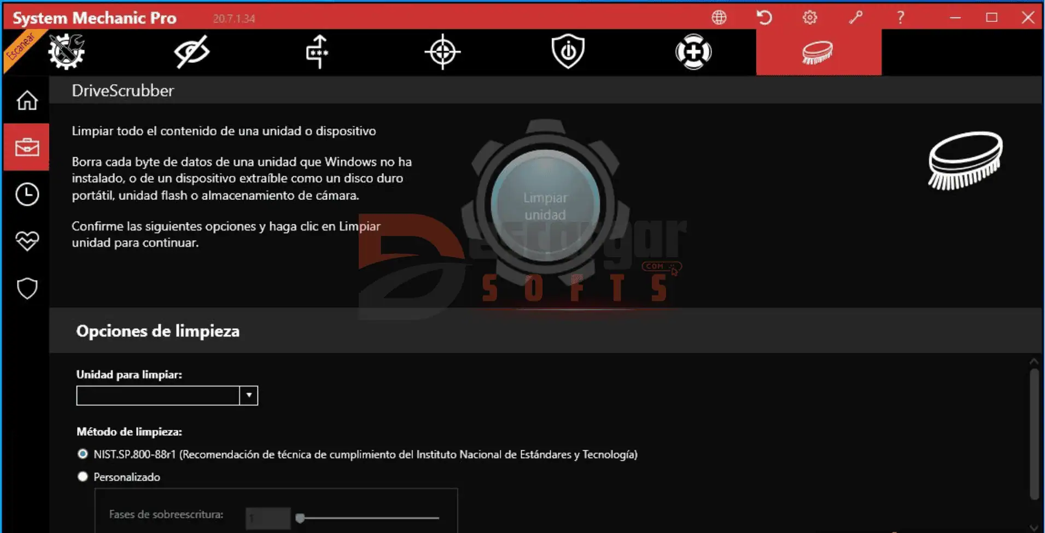Click the scrollbar up arrow
The width and height of the screenshot is (1045, 533).
(x=1034, y=362)
